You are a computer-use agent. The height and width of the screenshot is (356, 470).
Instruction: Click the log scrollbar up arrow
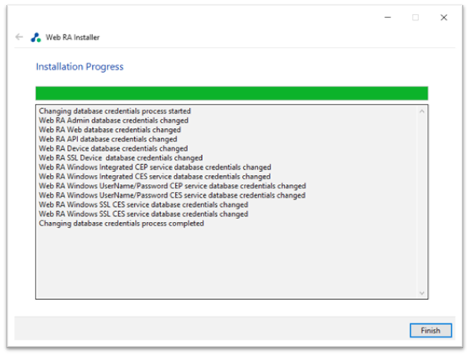pos(421,111)
